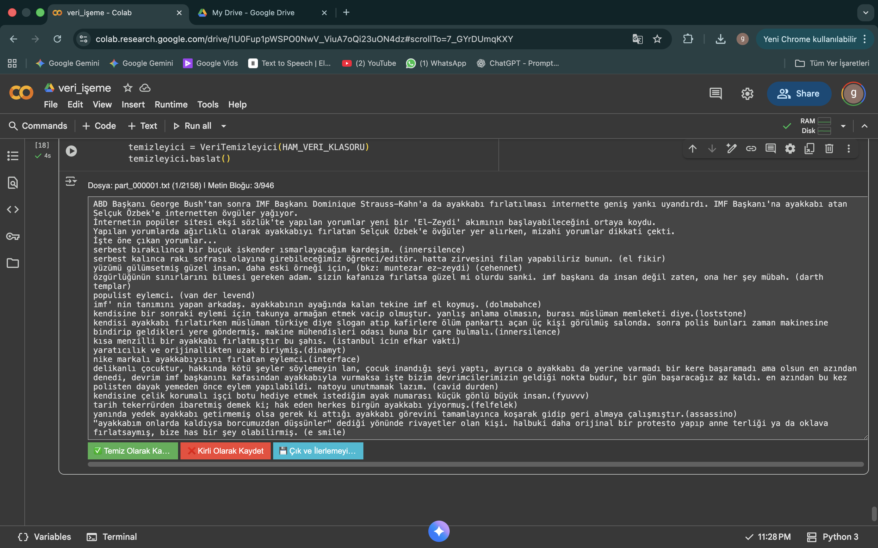Expand the Run all dropdown arrow
The width and height of the screenshot is (878, 548).
(223, 126)
